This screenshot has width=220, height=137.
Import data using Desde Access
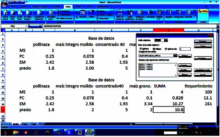pyautogui.click(x=5, y=15)
